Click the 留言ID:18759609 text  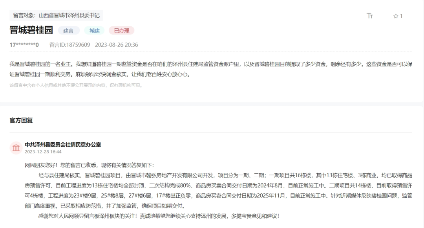click(x=70, y=45)
